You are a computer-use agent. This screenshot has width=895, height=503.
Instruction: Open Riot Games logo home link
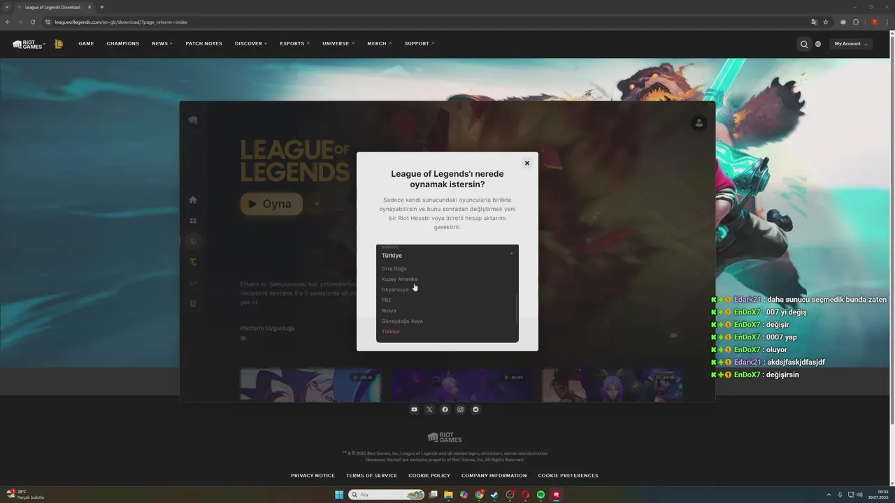[28, 44]
